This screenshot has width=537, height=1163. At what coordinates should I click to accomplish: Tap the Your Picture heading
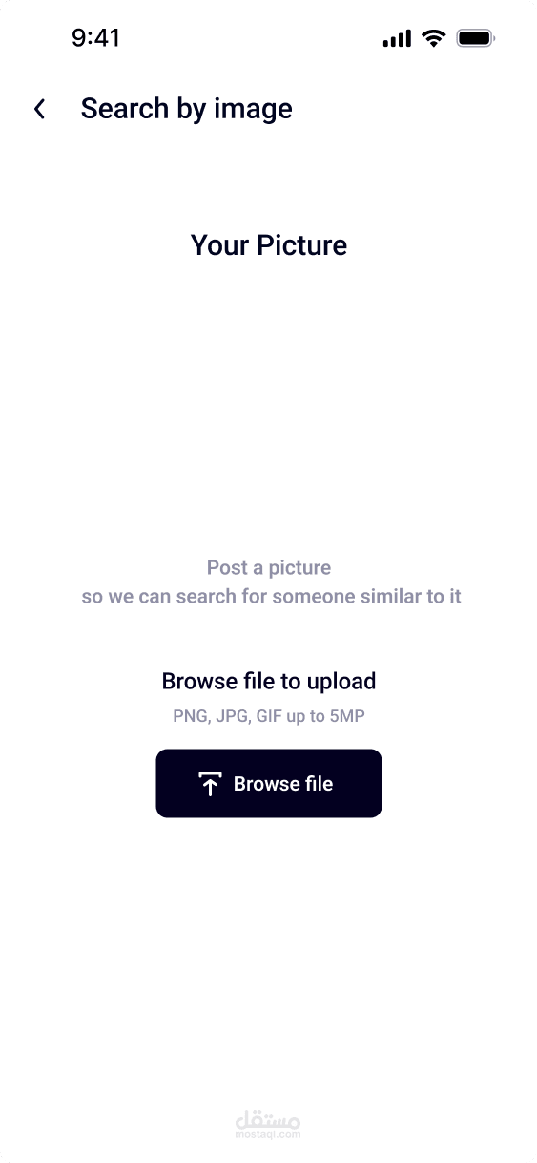click(x=269, y=245)
